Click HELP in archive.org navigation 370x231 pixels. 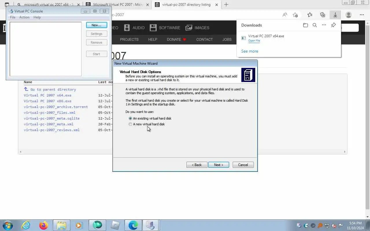click(153, 39)
